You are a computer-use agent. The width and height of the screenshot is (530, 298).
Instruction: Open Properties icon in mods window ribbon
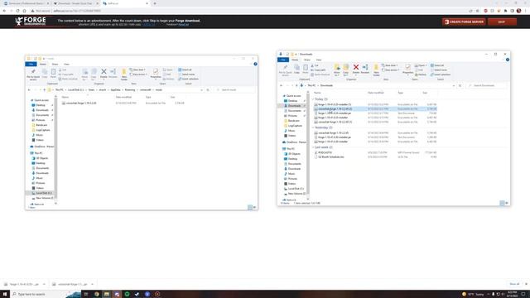tap(156, 73)
